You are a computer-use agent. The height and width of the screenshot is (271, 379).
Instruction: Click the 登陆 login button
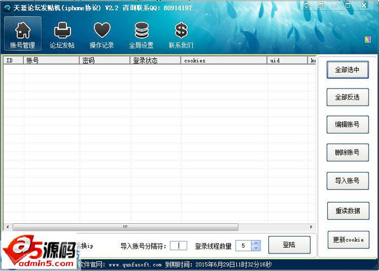pyautogui.click(x=289, y=245)
